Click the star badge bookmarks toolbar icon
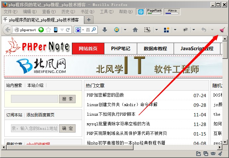 [x=117, y=30]
